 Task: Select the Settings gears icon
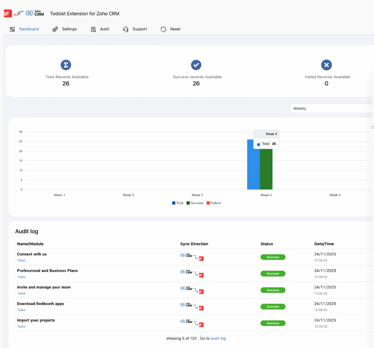[56, 29]
